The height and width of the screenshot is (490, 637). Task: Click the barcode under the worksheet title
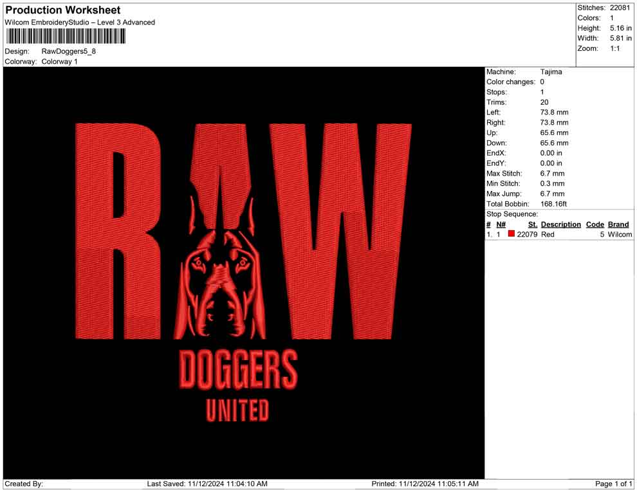(x=66, y=37)
